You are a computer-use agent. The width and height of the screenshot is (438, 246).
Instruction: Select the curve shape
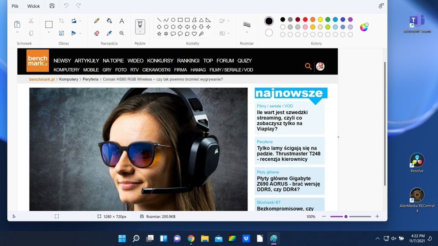166,20
